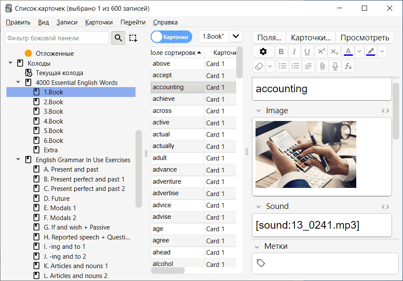Activate the selection mode dashed-square icon

[133, 38]
